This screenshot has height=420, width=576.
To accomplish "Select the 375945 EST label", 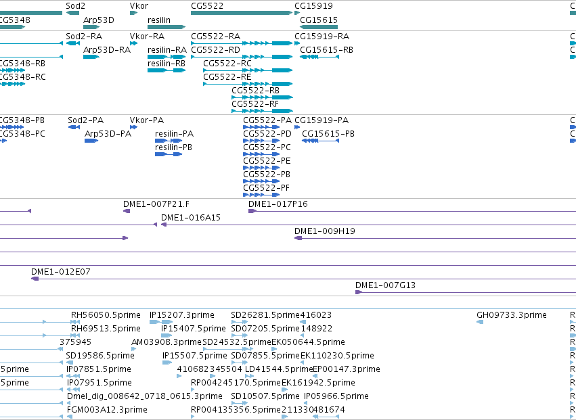I will tap(76, 342).
